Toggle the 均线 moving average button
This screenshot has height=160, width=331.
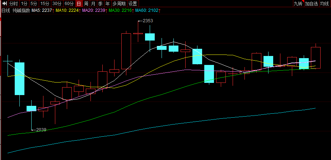(x=325, y=3)
